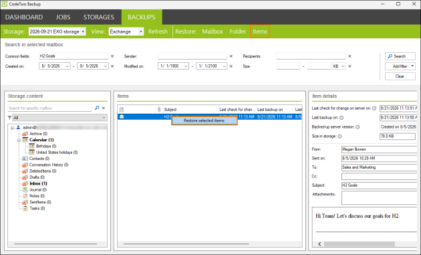Clear the Modified on filter
Image resolution: width=421 pixels, height=255 pixels.
[x=231, y=66]
